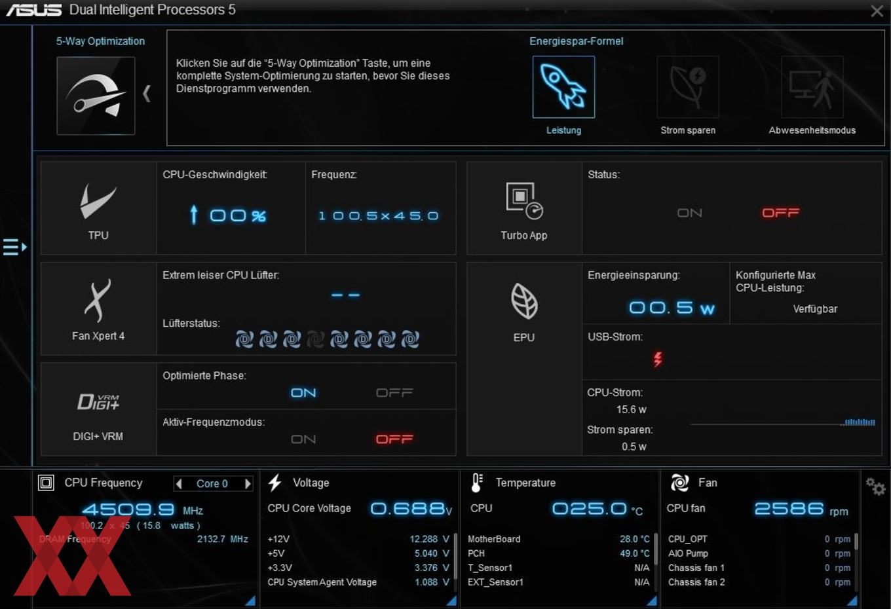This screenshot has width=891, height=609.
Task: Open the Fan Xpert 4 module
Action: click(x=98, y=309)
